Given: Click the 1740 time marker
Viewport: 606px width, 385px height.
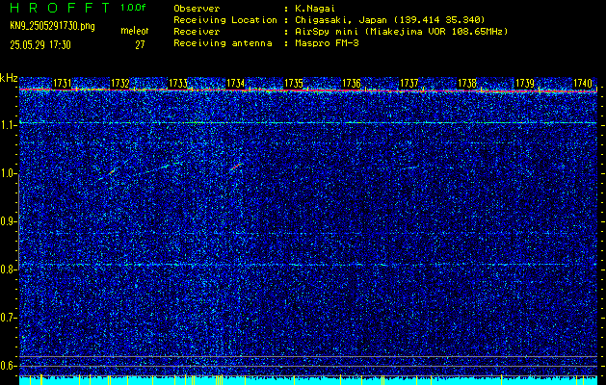Looking at the screenshot, I should (583, 84).
